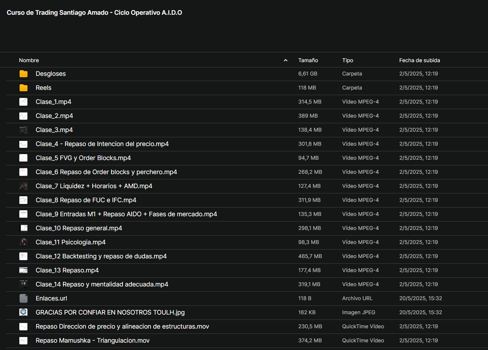Image resolution: width=488 pixels, height=350 pixels.
Task: Click the Curso de Trading Santiago Amado title
Action: click(94, 13)
